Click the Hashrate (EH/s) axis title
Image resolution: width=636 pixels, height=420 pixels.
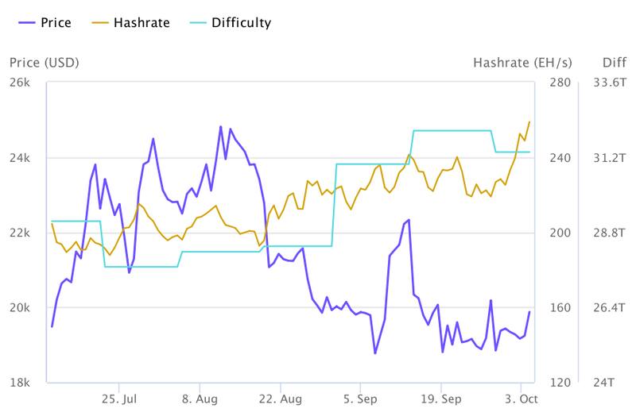pos(521,63)
